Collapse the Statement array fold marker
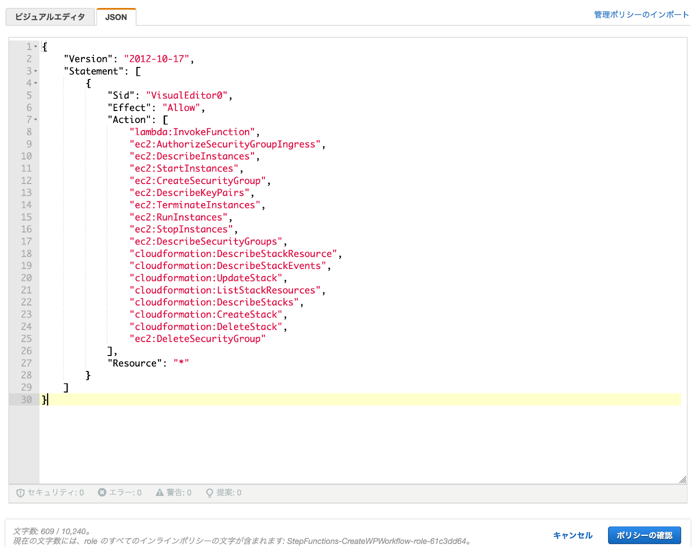Image resolution: width=700 pixels, height=547 pixels. [35, 71]
